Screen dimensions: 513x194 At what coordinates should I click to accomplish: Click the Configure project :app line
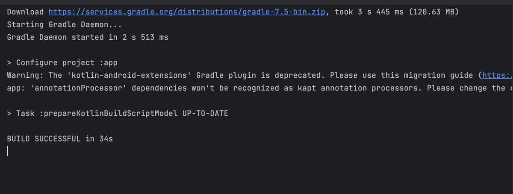(x=62, y=63)
